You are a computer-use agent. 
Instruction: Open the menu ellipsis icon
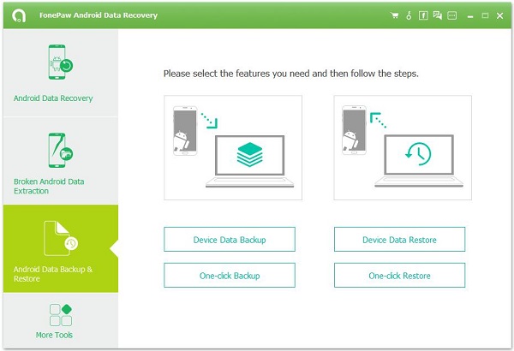(452, 15)
